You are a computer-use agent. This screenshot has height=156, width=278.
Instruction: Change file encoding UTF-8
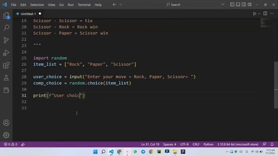pyautogui.click(x=184, y=144)
